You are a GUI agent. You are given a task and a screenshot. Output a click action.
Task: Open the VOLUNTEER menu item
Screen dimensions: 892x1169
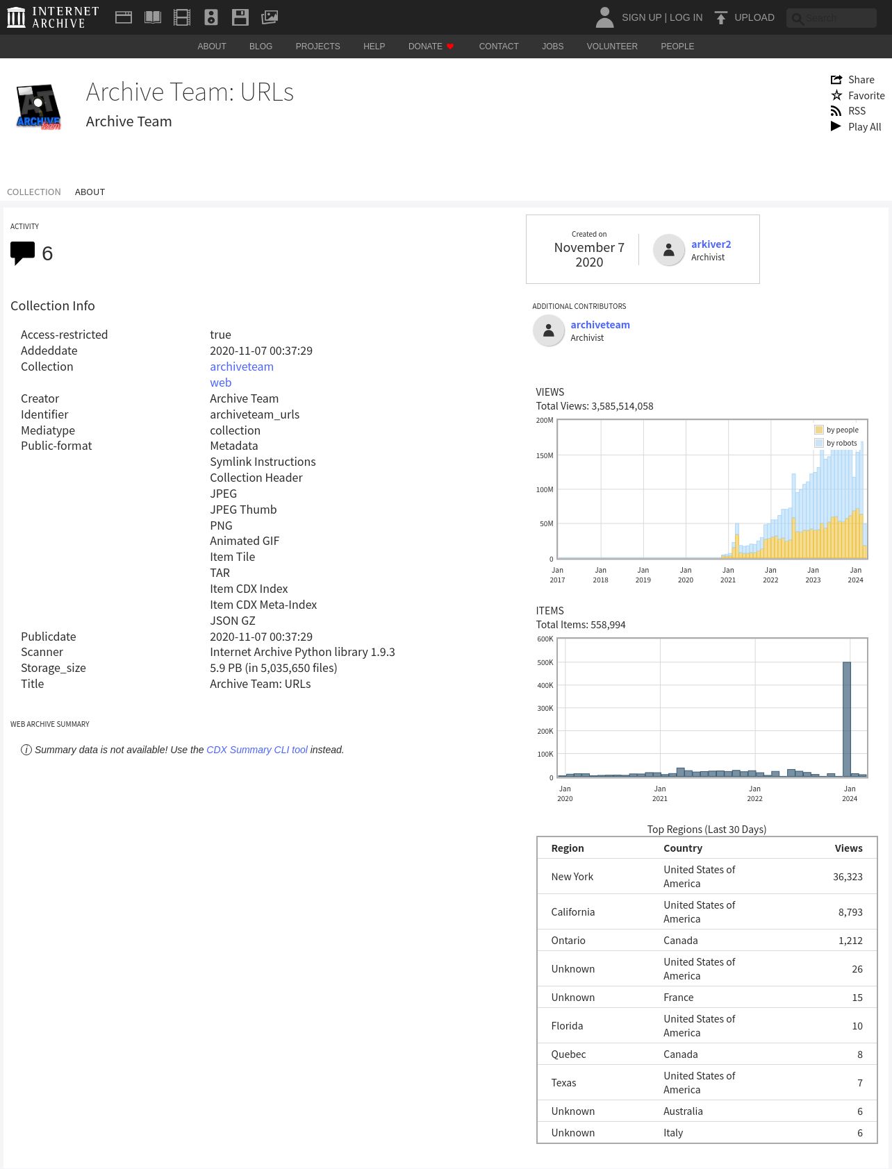coord(612,47)
